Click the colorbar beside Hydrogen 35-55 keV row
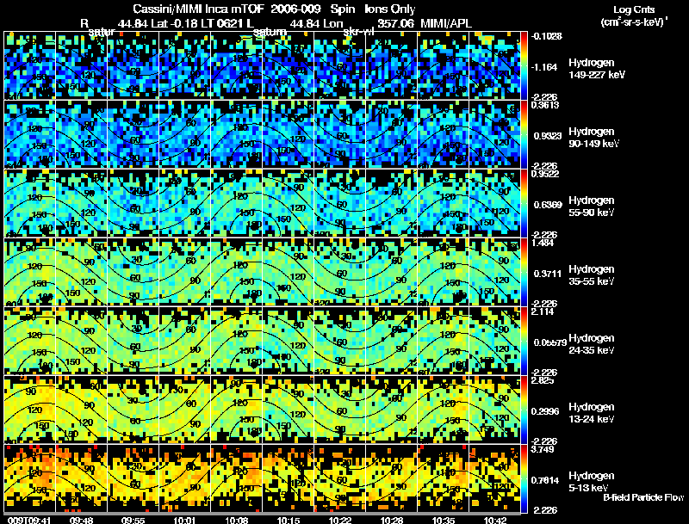689x524 pixels. coord(524,272)
